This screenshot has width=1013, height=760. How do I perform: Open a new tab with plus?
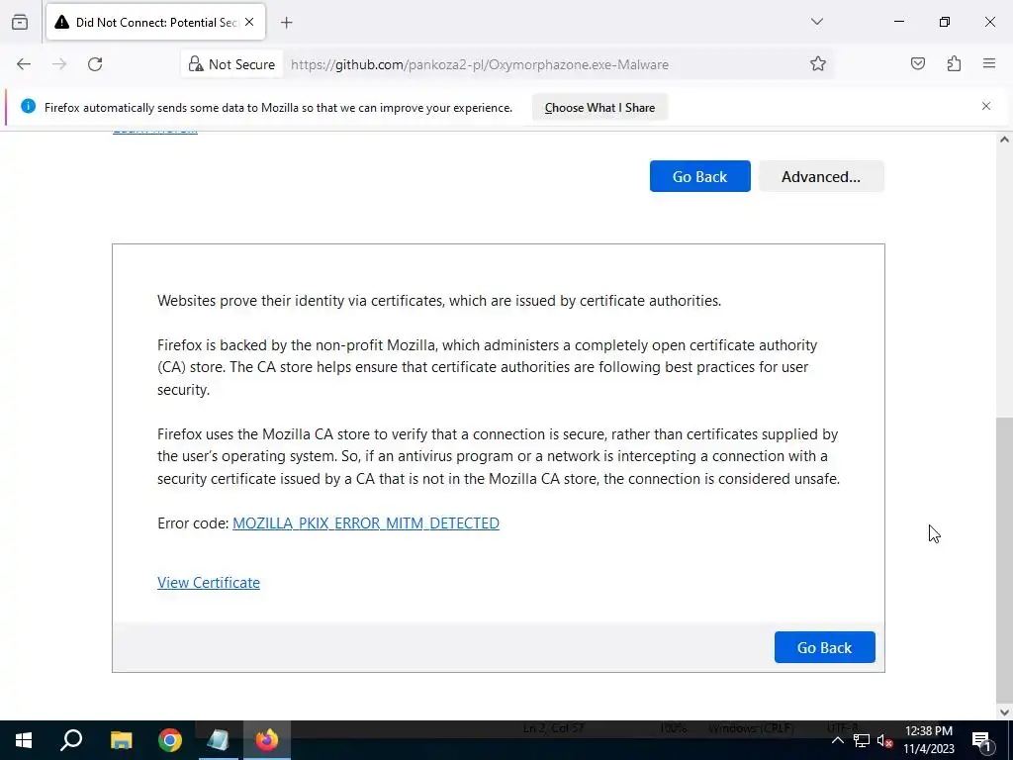pos(286,23)
